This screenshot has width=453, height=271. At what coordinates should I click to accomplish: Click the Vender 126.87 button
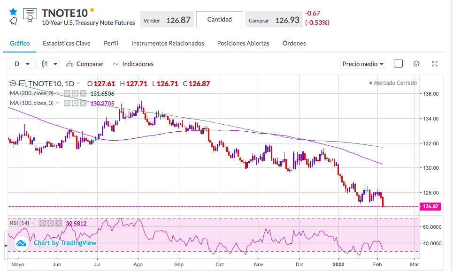point(167,20)
